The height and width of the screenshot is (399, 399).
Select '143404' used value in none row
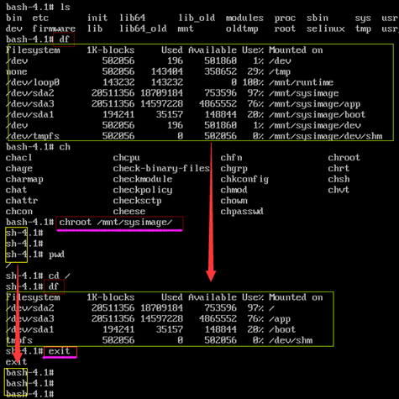click(167, 71)
